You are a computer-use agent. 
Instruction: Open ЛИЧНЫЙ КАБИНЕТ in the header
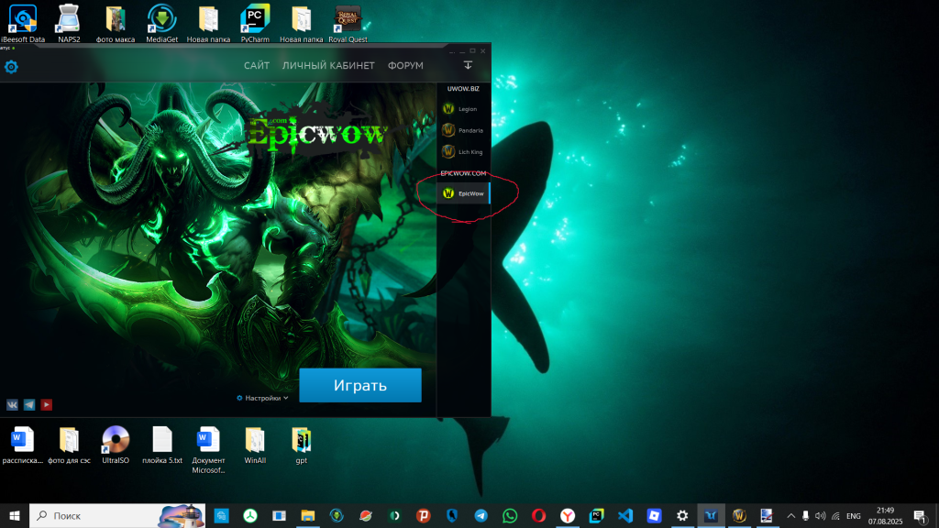(328, 66)
